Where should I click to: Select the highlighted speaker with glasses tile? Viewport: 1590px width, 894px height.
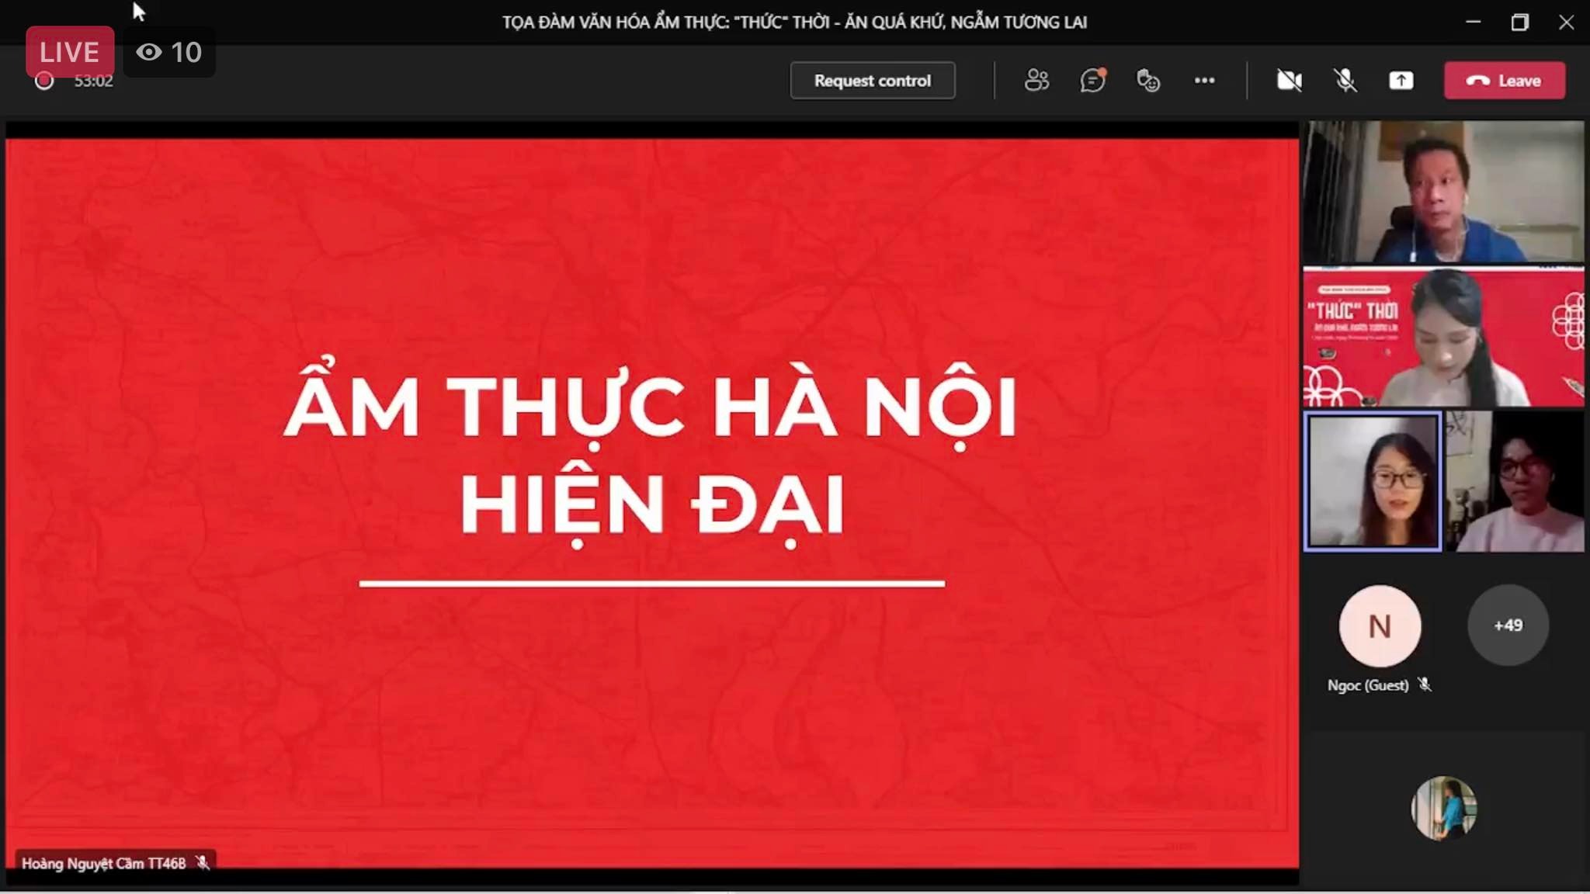click(1373, 481)
